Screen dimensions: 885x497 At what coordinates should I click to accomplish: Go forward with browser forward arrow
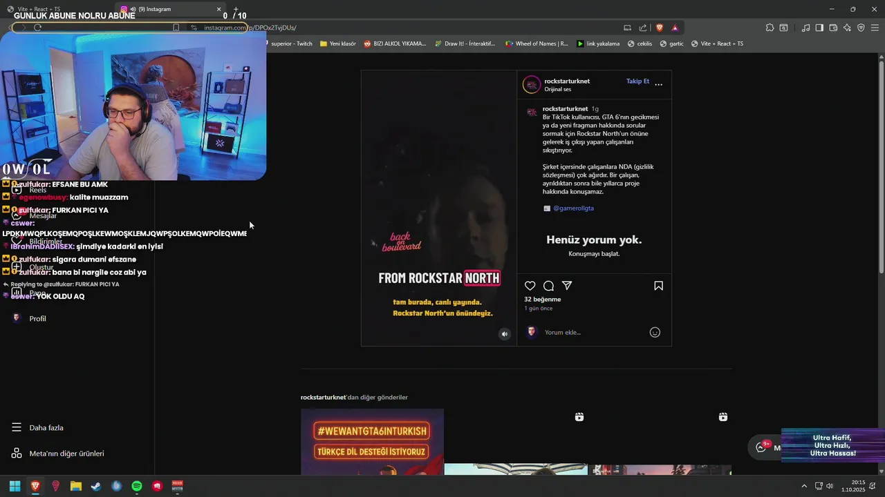click(x=23, y=28)
